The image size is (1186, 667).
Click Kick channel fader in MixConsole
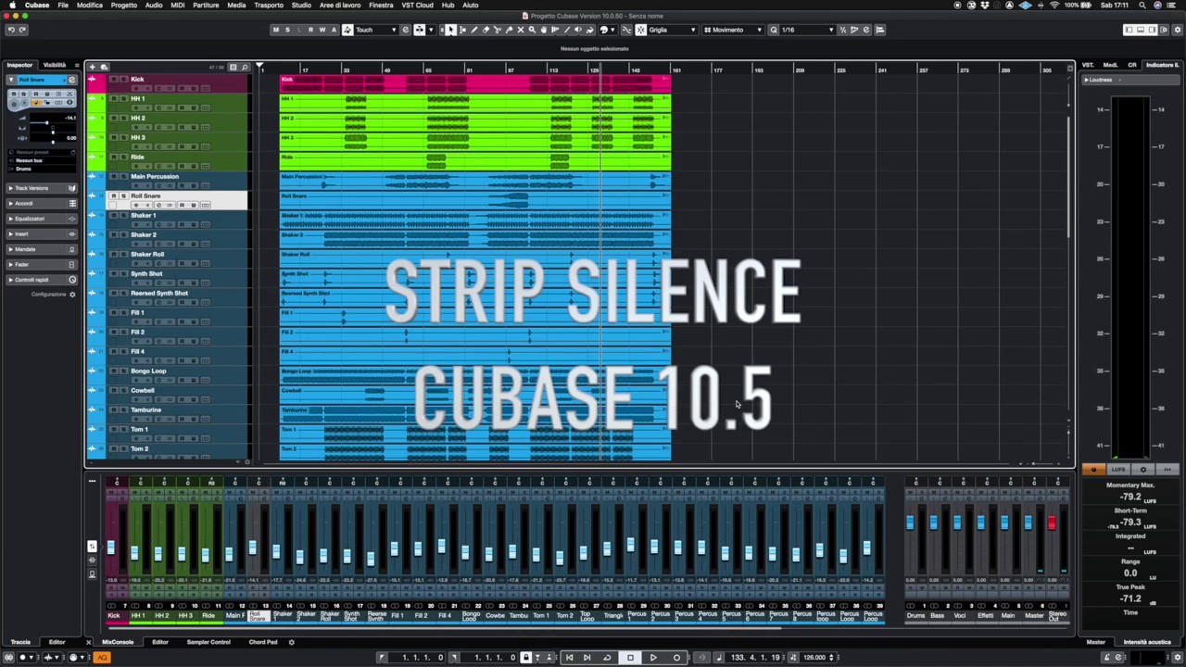pos(111,547)
